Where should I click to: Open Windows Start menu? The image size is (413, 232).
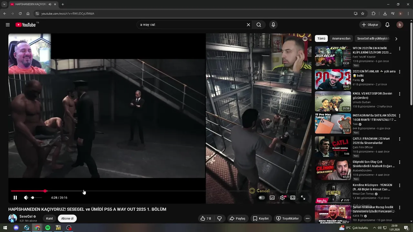pos(5,228)
